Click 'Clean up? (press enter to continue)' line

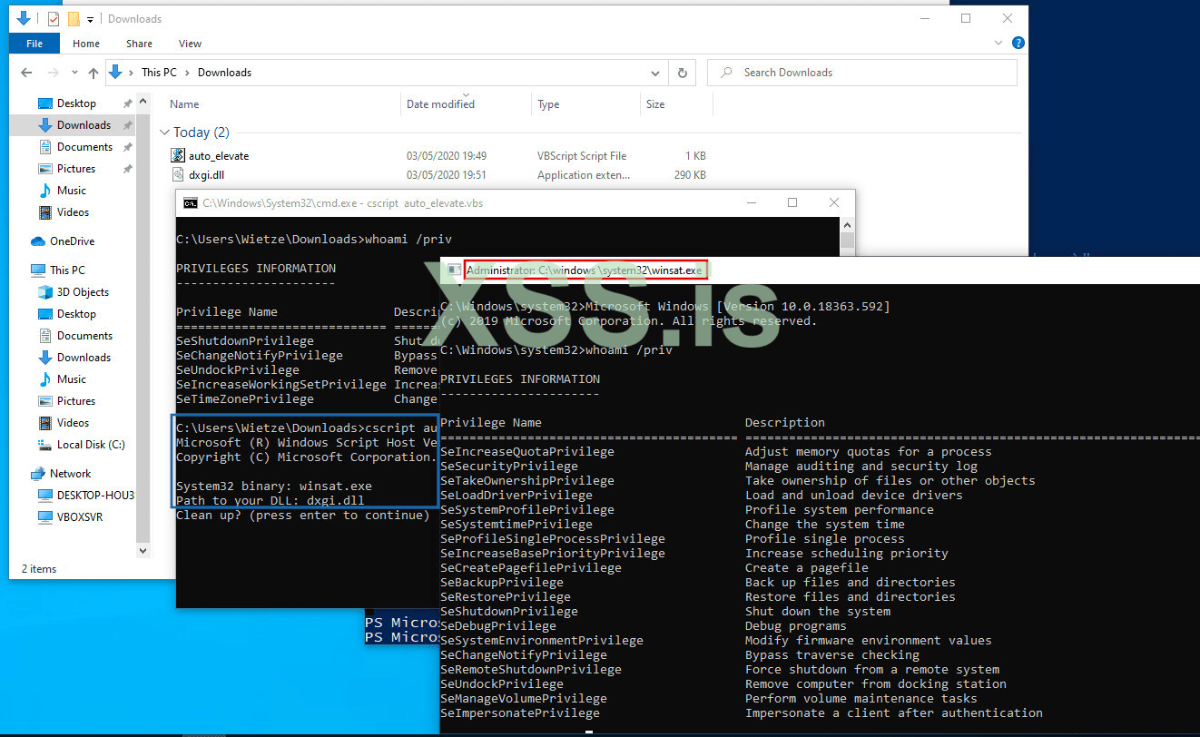tap(303, 516)
